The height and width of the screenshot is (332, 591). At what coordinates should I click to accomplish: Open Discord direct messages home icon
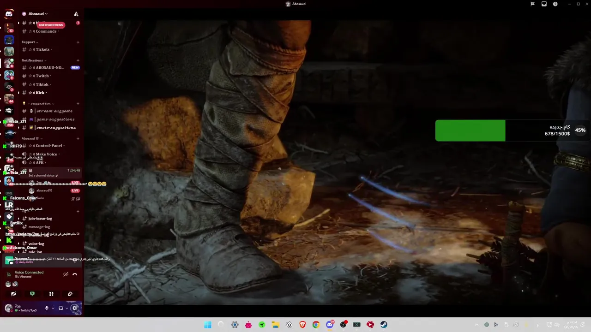9,14
